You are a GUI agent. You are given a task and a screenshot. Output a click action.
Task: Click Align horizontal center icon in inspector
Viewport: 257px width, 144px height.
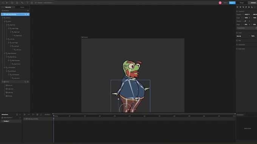click(x=240, y=7)
